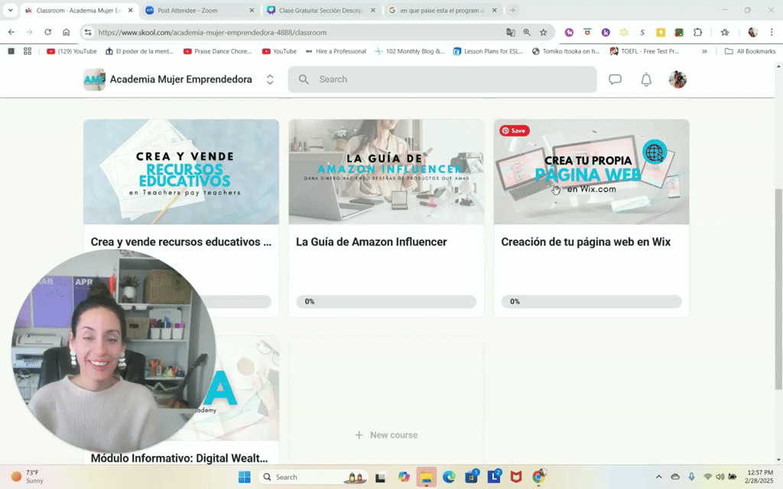Image resolution: width=783 pixels, height=489 pixels.
Task: Go back with browser back arrow
Action: [x=11, y=32]
